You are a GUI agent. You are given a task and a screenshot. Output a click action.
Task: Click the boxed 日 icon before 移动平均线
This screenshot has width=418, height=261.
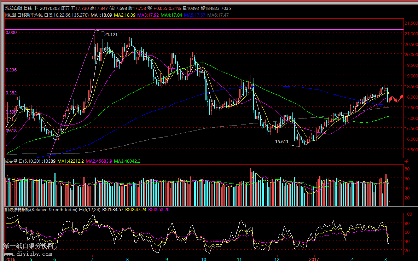pyautogui.click(x=19, y=15)
